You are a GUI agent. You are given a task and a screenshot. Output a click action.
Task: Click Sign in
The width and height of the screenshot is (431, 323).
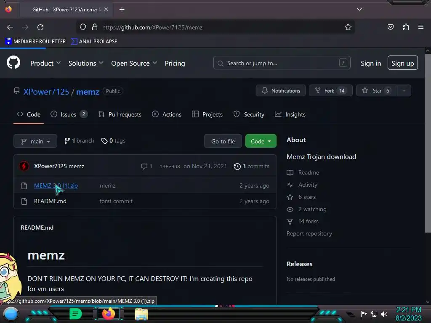click(371, 63)
